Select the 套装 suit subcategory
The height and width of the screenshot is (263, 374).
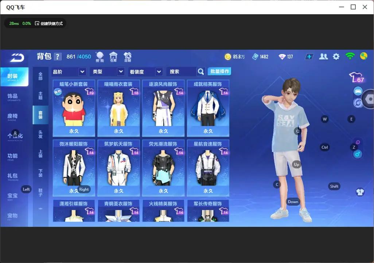40,115
